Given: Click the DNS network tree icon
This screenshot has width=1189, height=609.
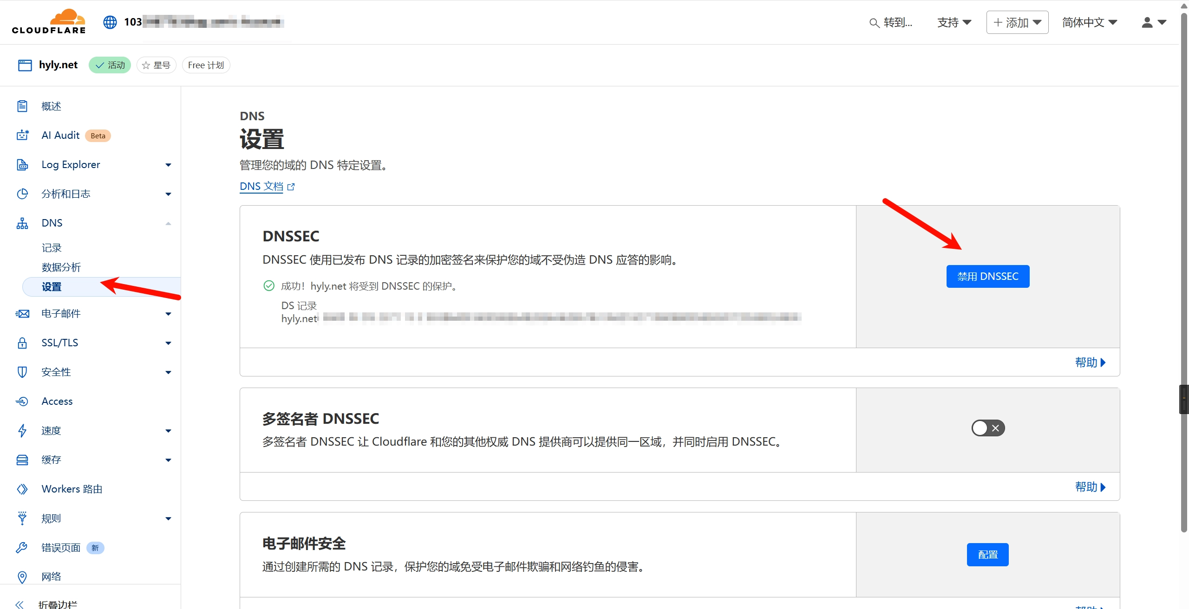Looking at the screenshot, I should 22,223.
